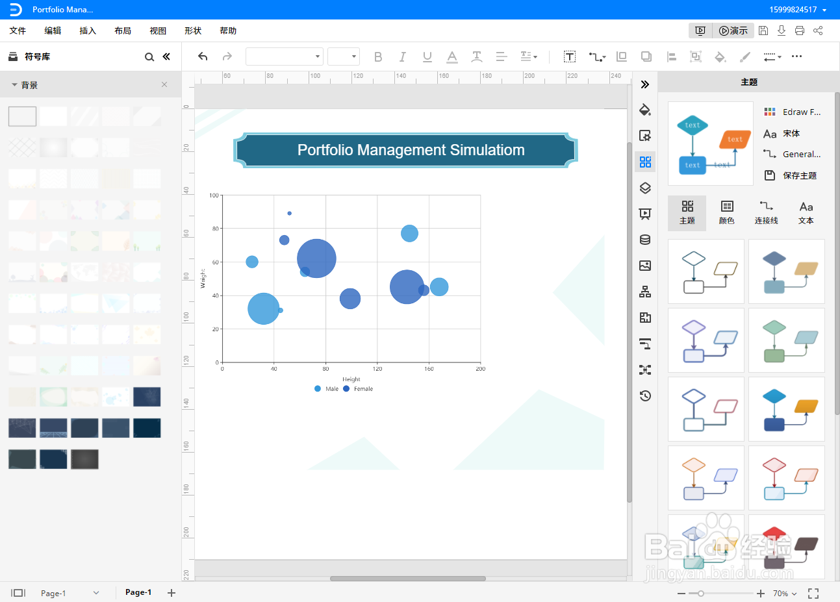Open the font name dropdown
The width and height of the screenshot is (840, 602).
click(285, 56)
